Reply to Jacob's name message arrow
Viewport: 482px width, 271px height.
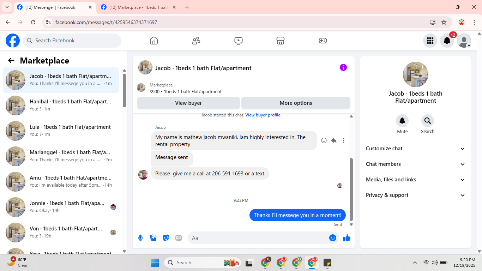(334, 140)
